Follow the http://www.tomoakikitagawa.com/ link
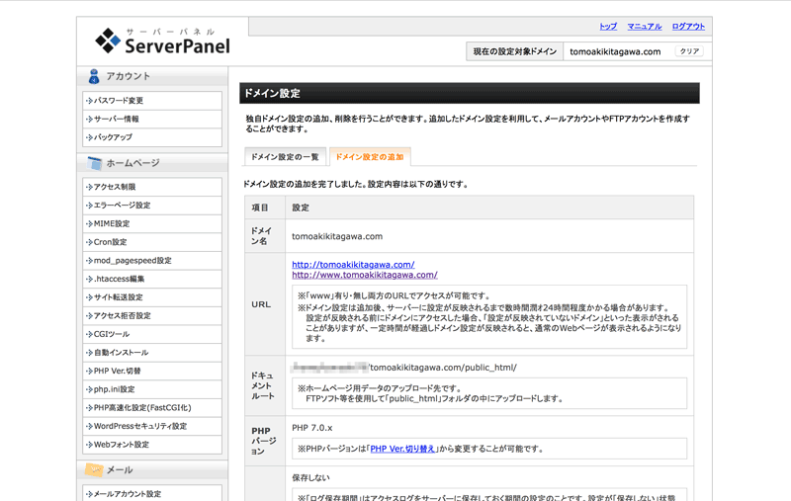 coord(365,275)
